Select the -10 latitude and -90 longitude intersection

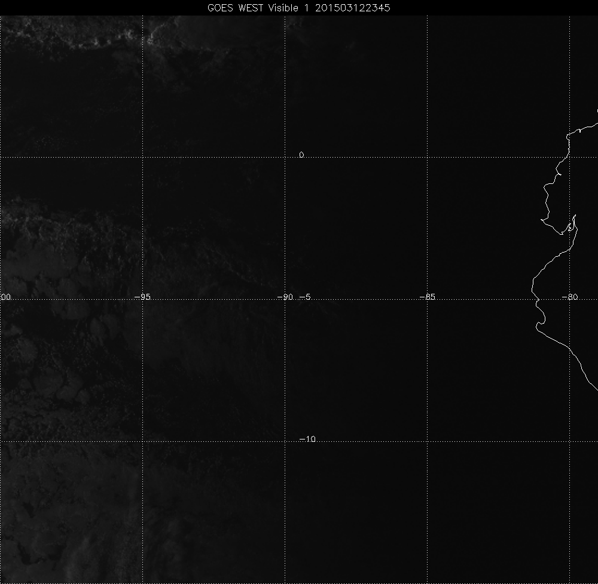click(285, 442)
